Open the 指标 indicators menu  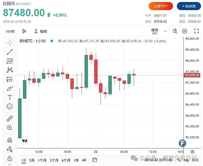pos(41,31)
